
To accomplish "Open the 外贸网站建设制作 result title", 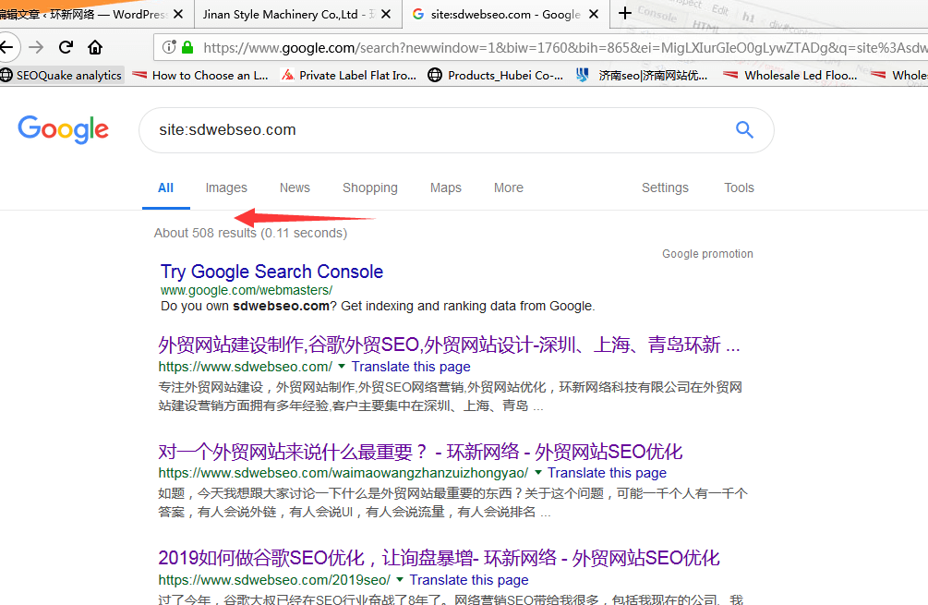I will (x=449, y=345).
